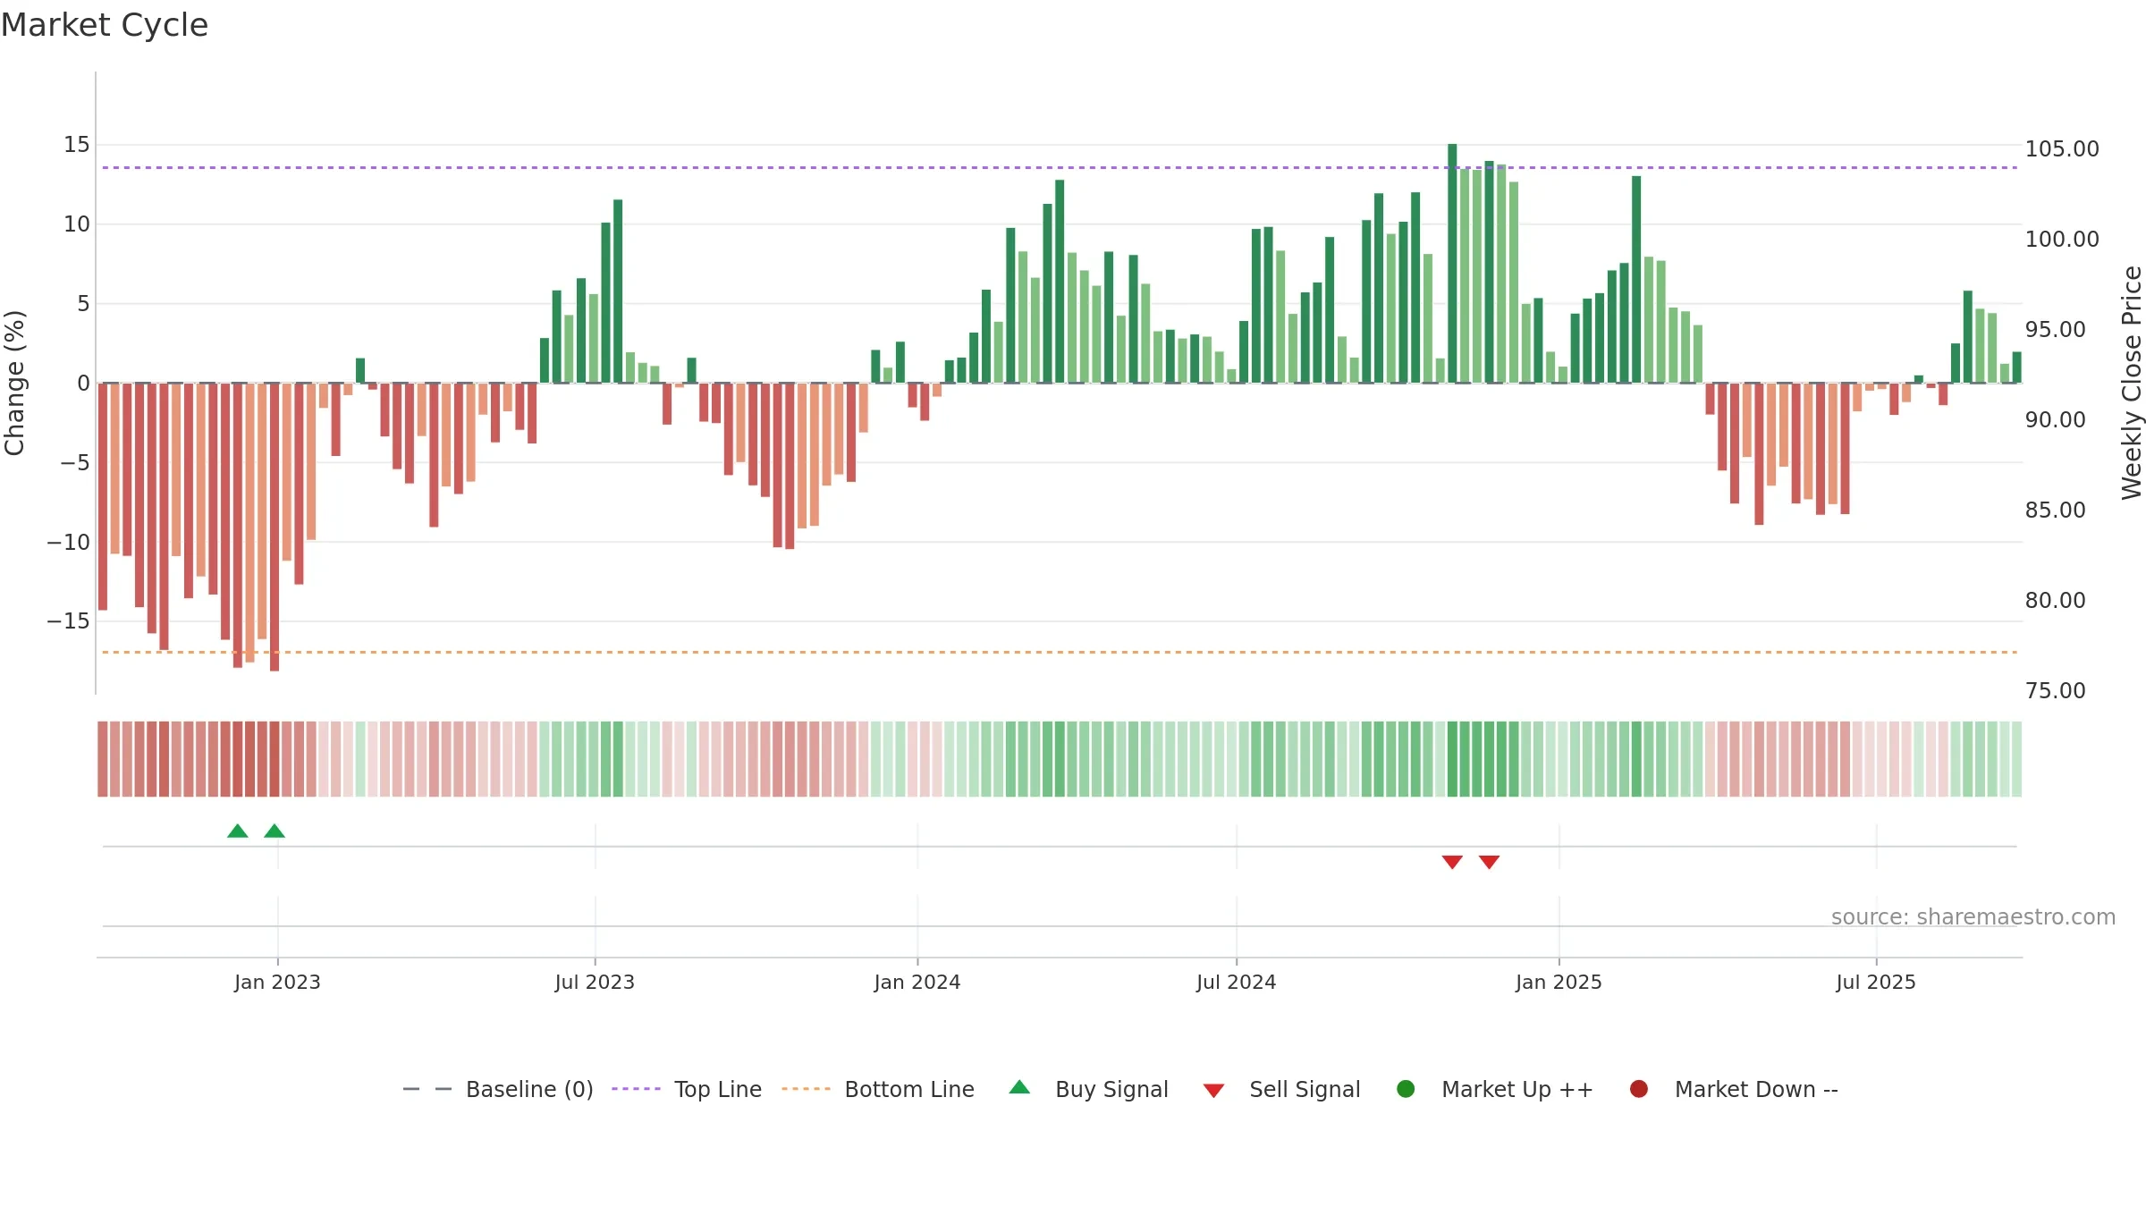Click the Weekly Close Price axis title
This screenshot has height=1207, width=2146.
pos(2132,383)
